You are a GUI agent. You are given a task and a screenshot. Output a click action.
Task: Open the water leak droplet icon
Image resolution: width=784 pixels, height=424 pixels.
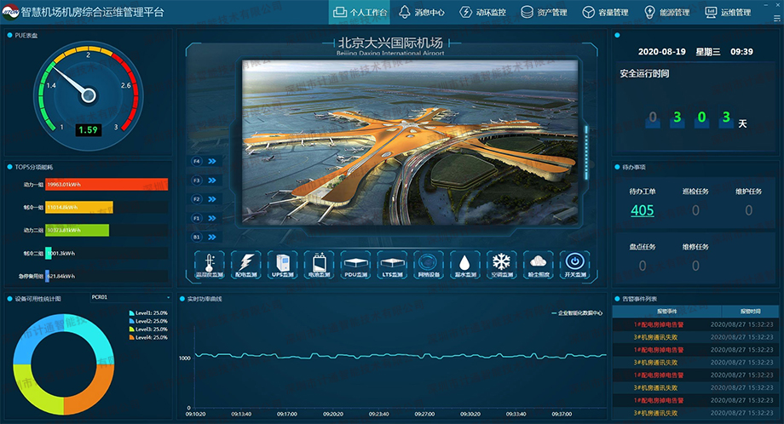[464, 264]
